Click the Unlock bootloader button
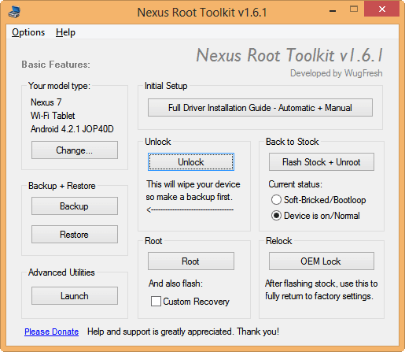The width and height of the screenshot is (405, 352). coord(191,162)
